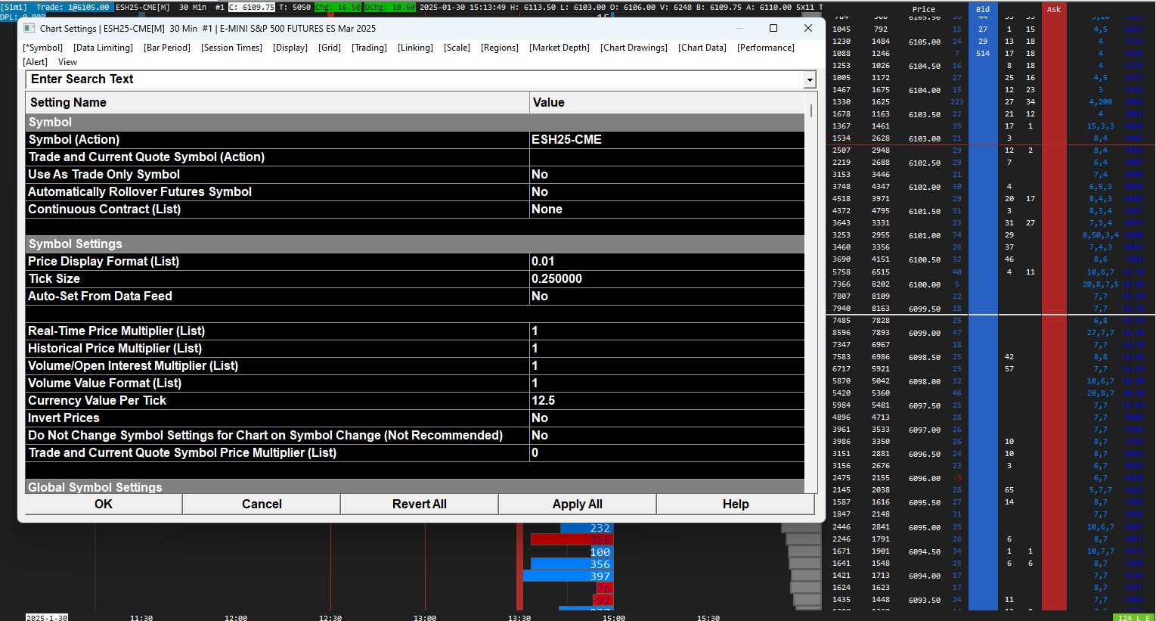Switch to the [Trading] tab
1156x621 pixels.
(x=369, y=48)
